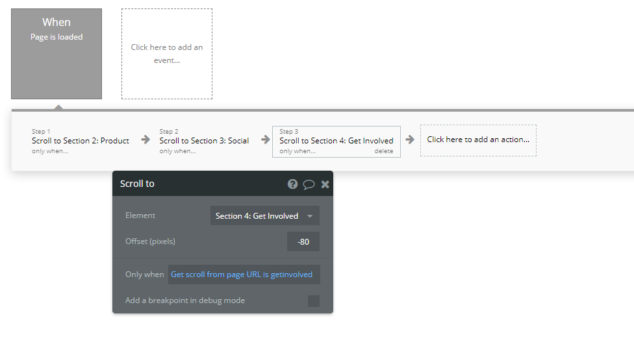The width and height of the screenshot is (634, 342).
Task: Open the help question mark icon
Action: click(x=292, y=184)
